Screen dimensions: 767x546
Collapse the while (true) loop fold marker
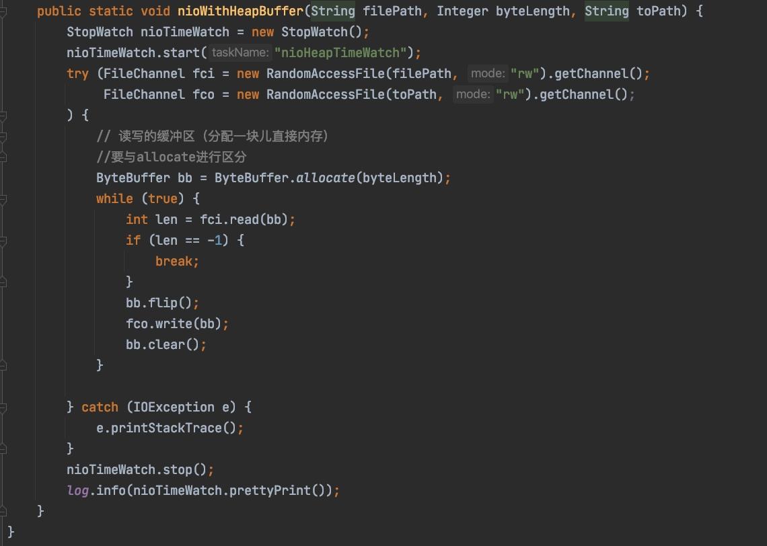(x=3, y=199)
